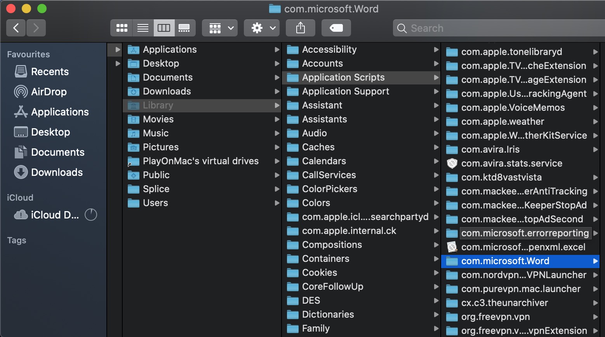Select the ColorPickers folder
605x337 pixels.
pyautogui.click(x=361, y=189)
